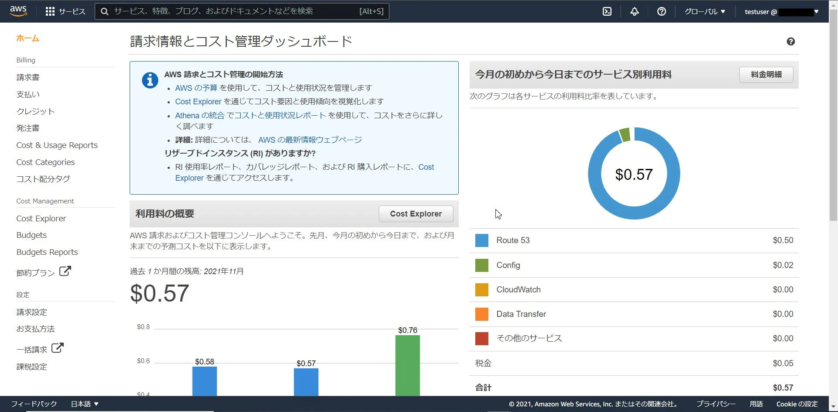This screenshot has width=838, height=412.
Task: Open the help question mark in top bar
Action: [x=662, y=11]
